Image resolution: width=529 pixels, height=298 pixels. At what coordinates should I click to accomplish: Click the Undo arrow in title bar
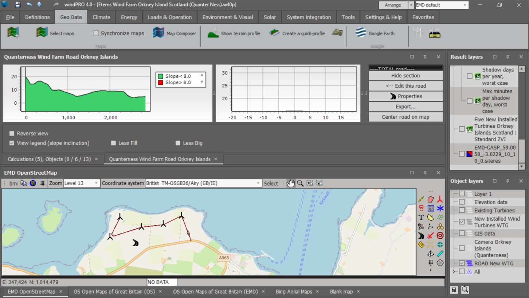[x=29, y=5]
